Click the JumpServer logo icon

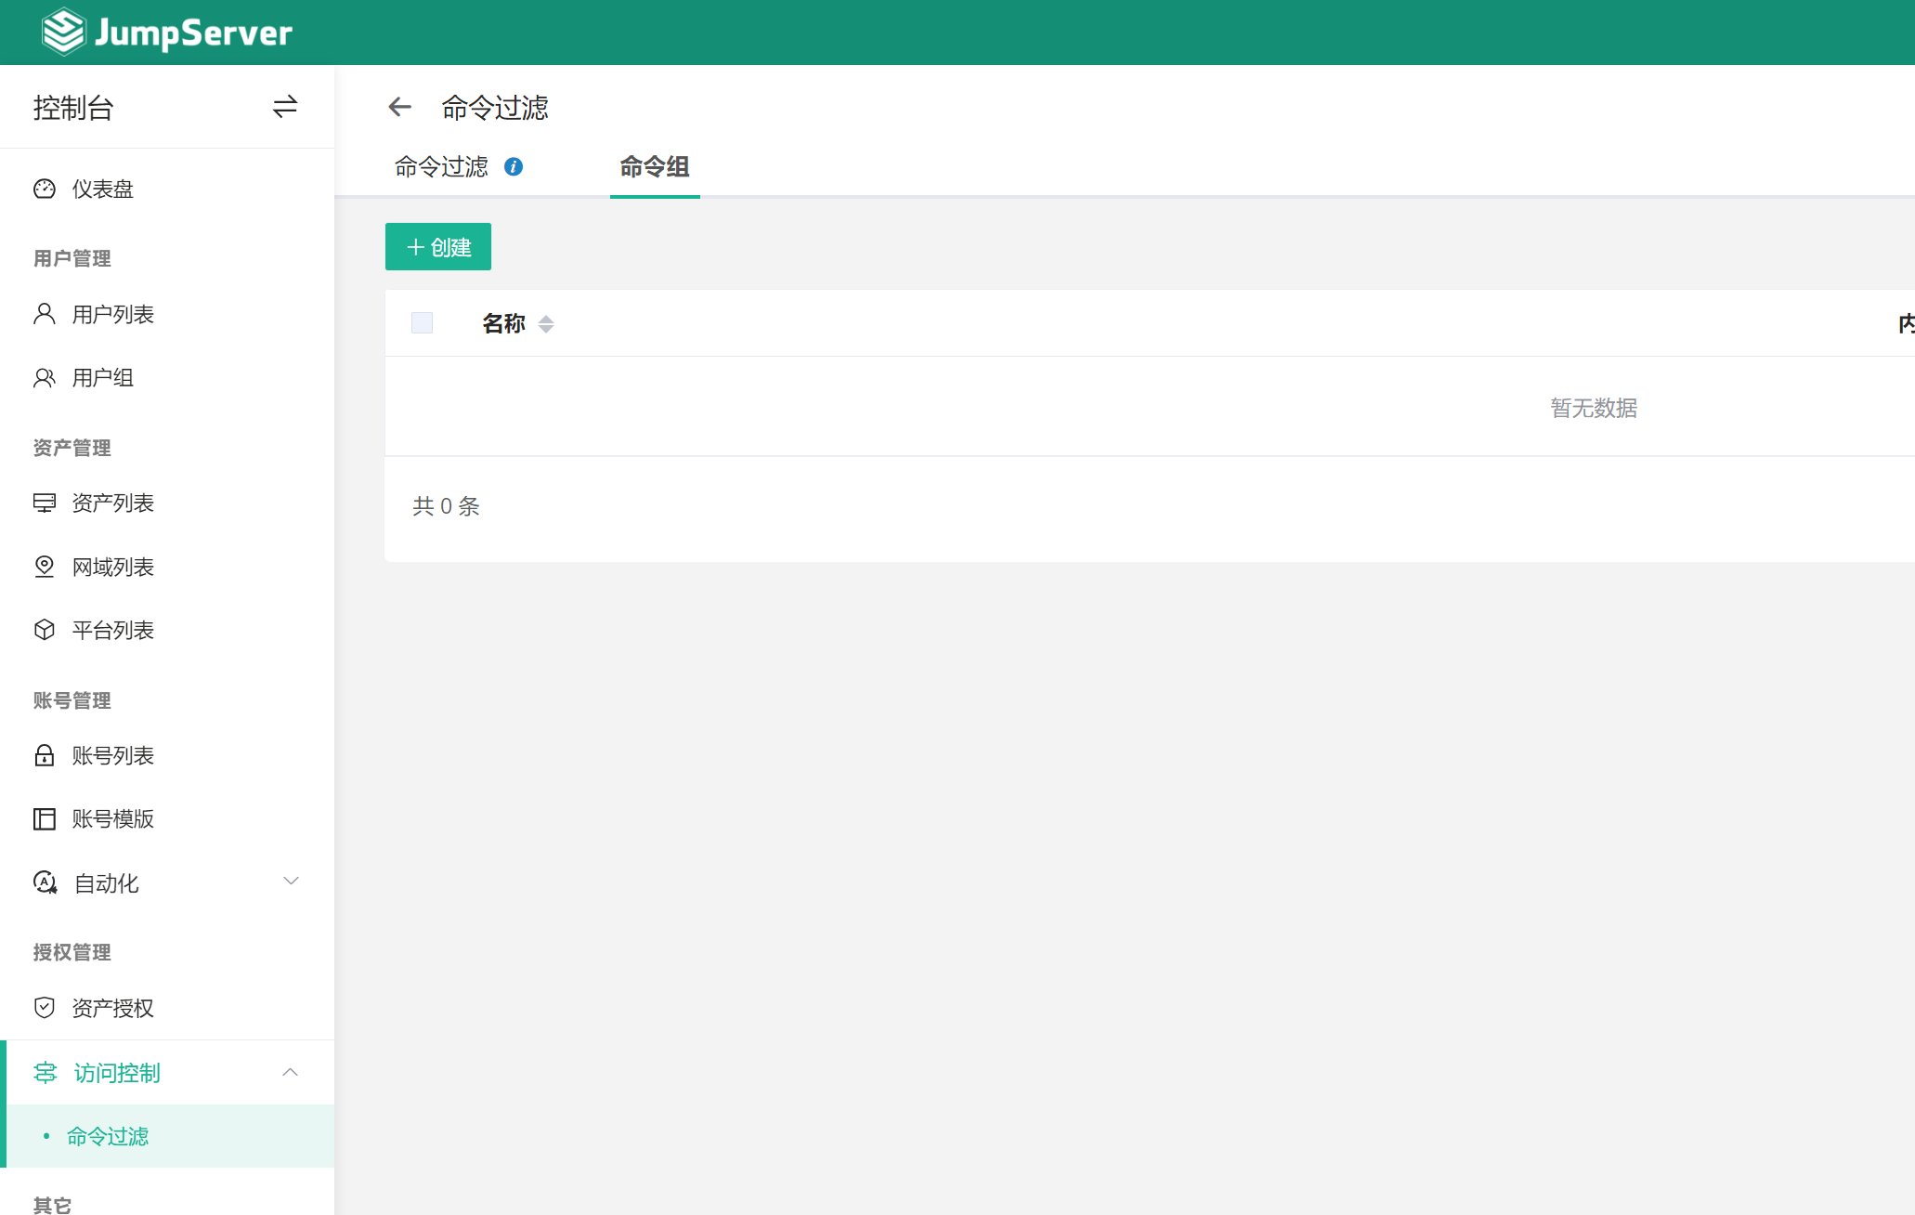pyautogui.click(x=63, y=32)
